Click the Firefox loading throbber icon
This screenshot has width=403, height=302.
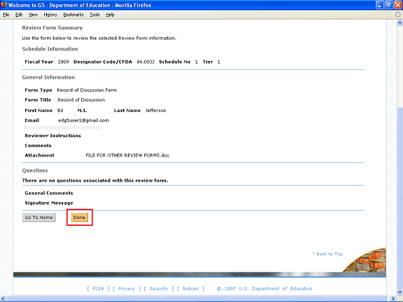tap(397, 14)
